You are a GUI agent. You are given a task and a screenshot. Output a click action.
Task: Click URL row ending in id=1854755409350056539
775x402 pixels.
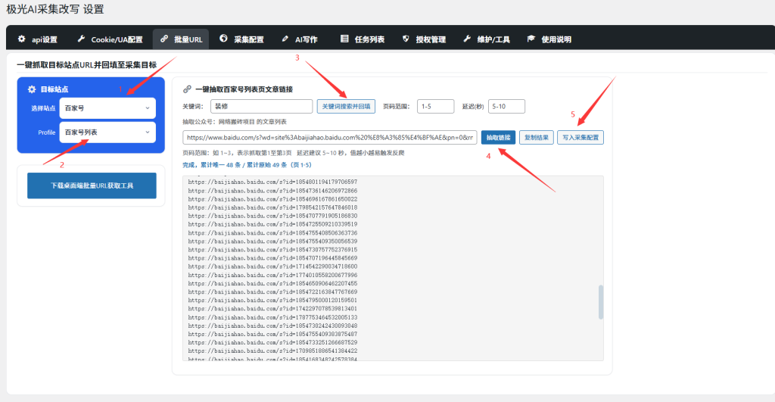coord(272,242)
